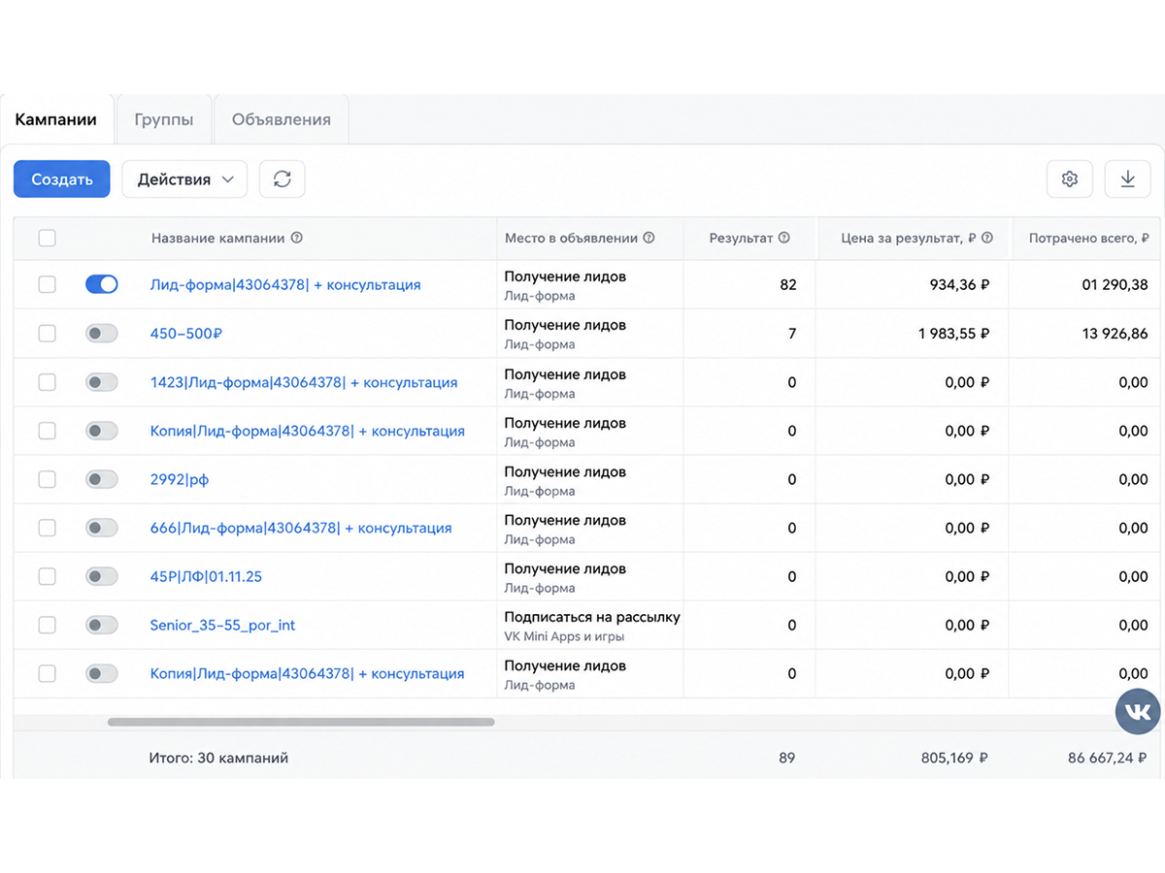Image resolution: width=1165 pixels, height=873 pixels.
Task: Switch to the Группы tab
Action: (163, 119)
